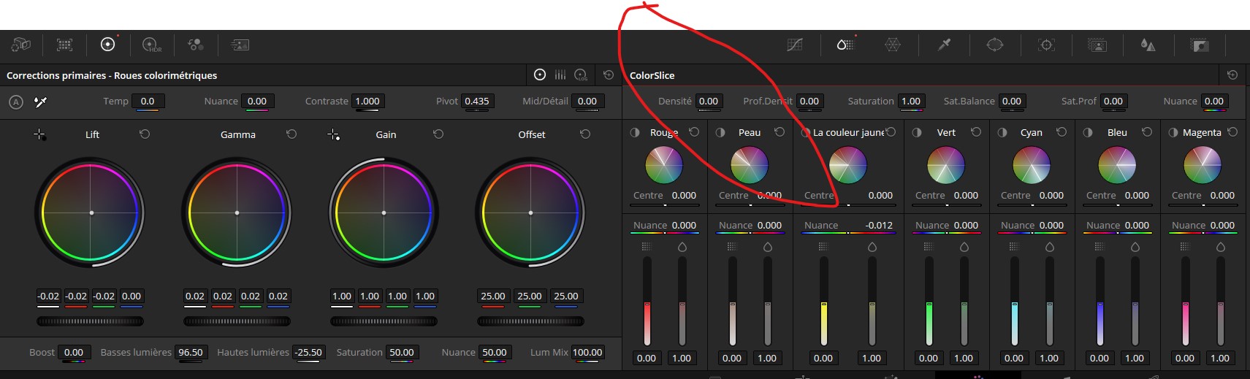Click the Boost value field
Image resolution: width=1250 pixels, height=379 pixels.
click(x=74, y=353)
